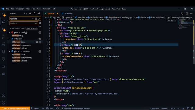Click the VS Code logo icon
Screen dimensions: 195x110
pyautogui.click(x=3, y=9)
